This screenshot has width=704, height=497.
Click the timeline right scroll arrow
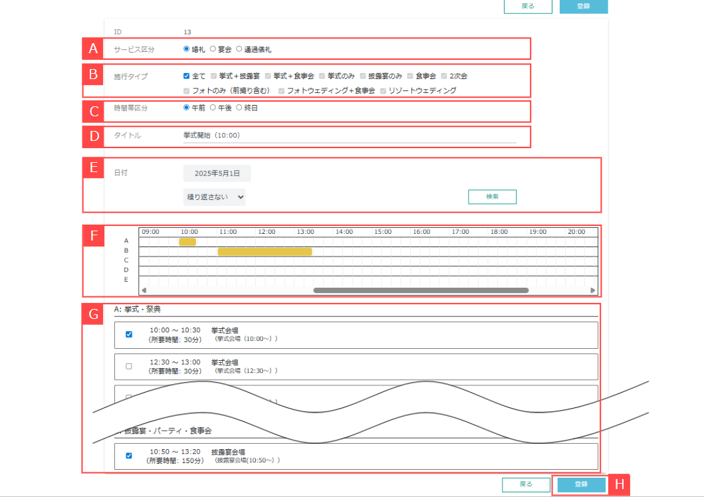[593, 290]
